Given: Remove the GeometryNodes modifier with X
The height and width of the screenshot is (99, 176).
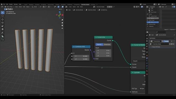Looking at the screenshot, I should [172, 41].
